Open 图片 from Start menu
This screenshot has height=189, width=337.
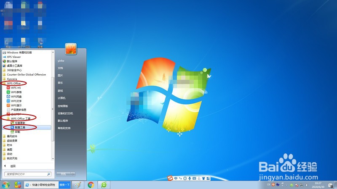[x=60, y=76]
